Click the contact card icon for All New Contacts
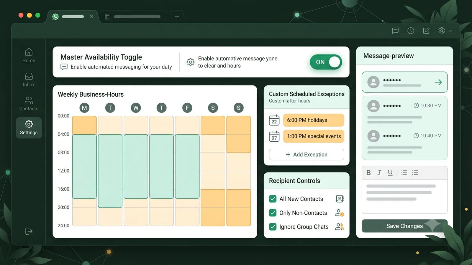This screenshot has width=472, height=265. [x=340, y=199]
